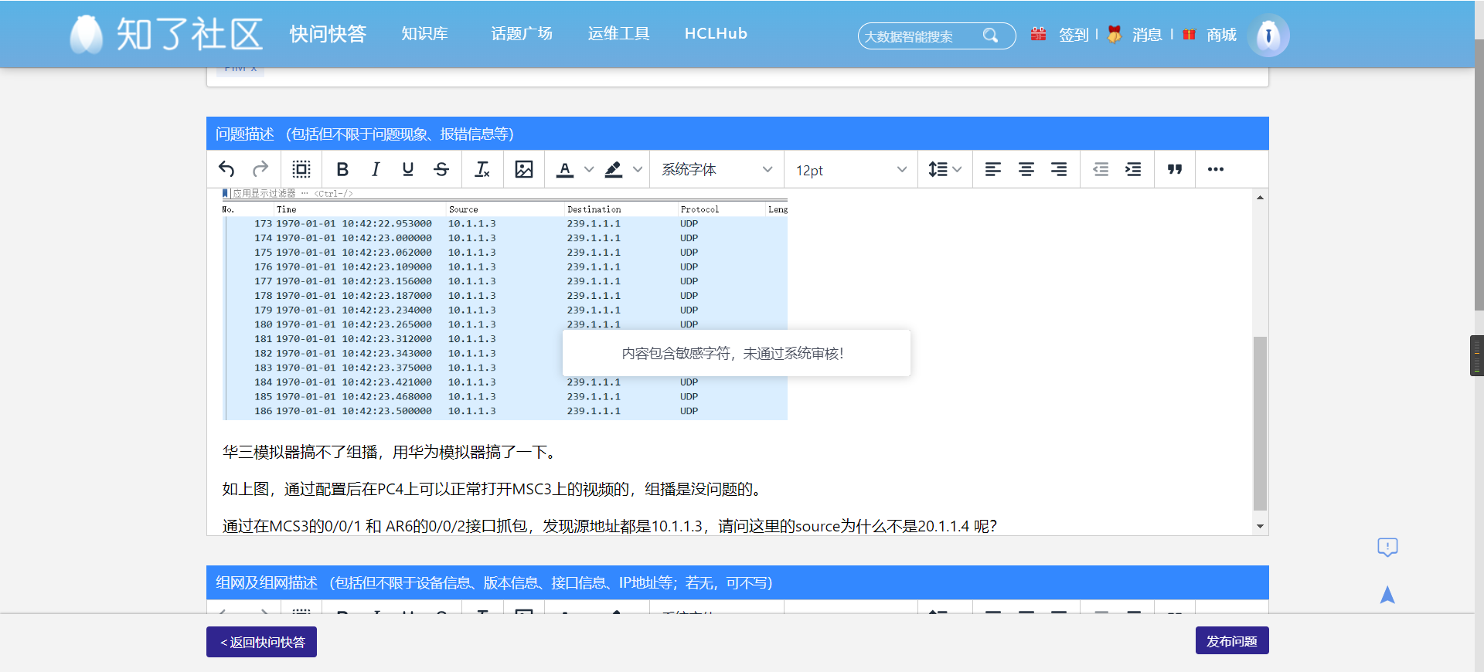Click the 组网及组网描述 section header
Image resolution: width=1484 pixels, height=672 pixels.
pyautogui.click(x=737, y=582)
